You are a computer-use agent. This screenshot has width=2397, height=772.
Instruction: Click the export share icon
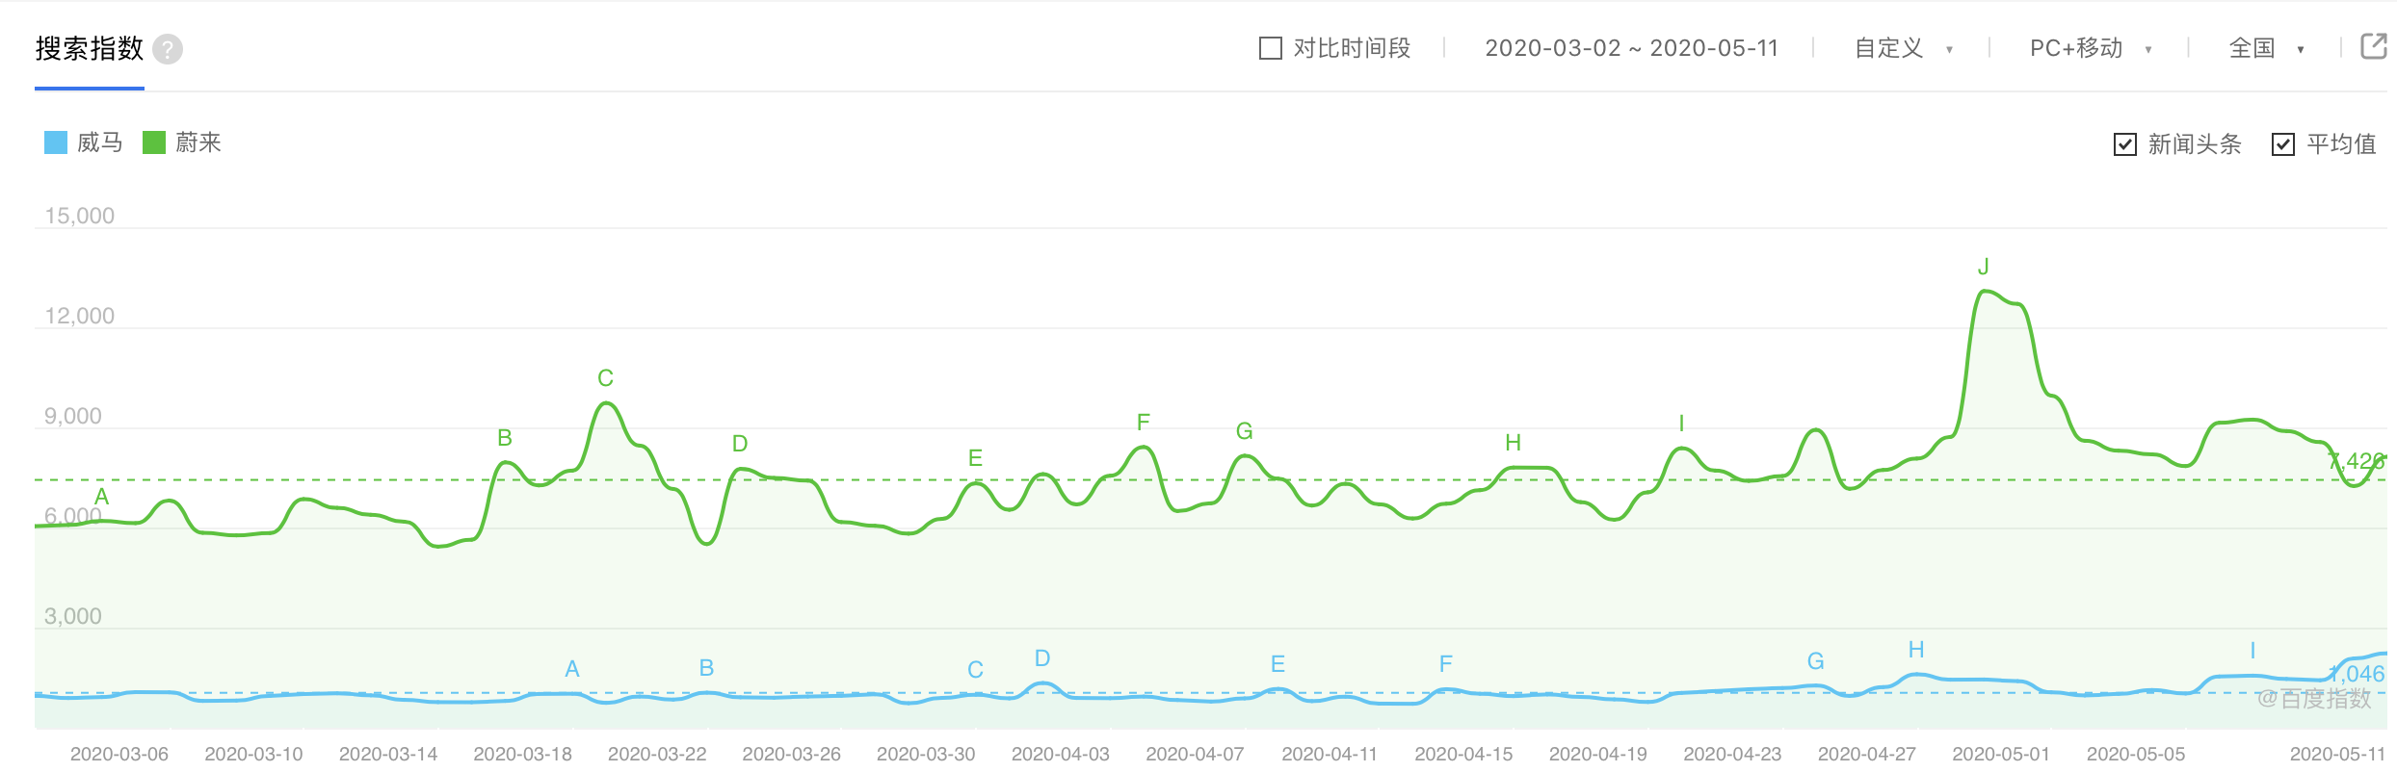point(2373,46)
